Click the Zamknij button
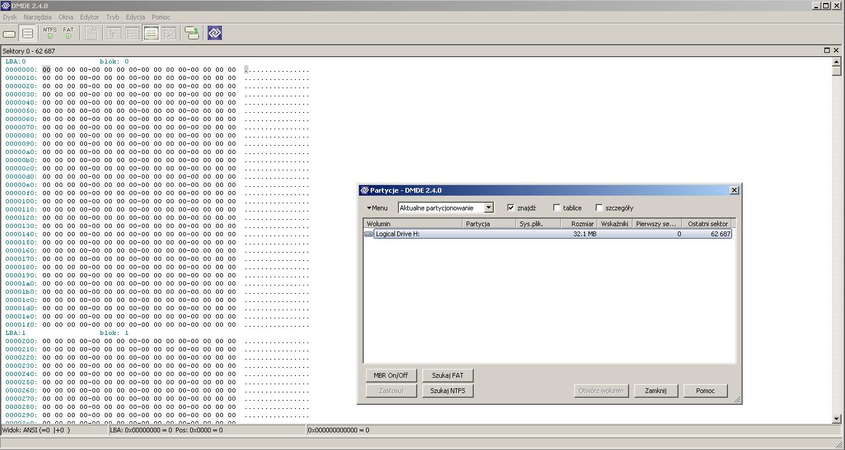Viewport: 845px width, 450px height. [x=656, y=391]
